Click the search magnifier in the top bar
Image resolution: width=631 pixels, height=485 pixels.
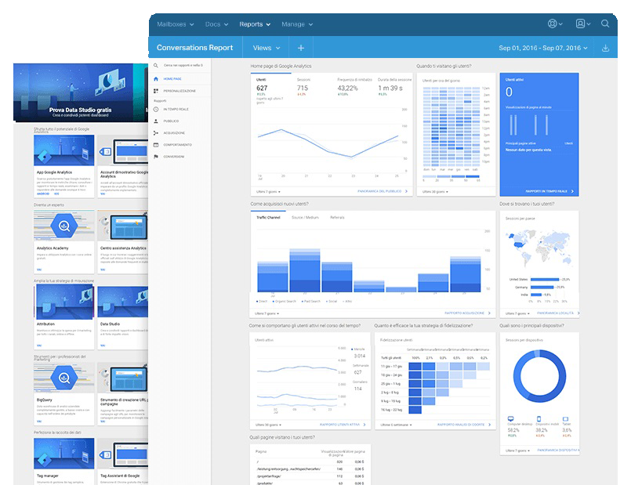(605, 24)
